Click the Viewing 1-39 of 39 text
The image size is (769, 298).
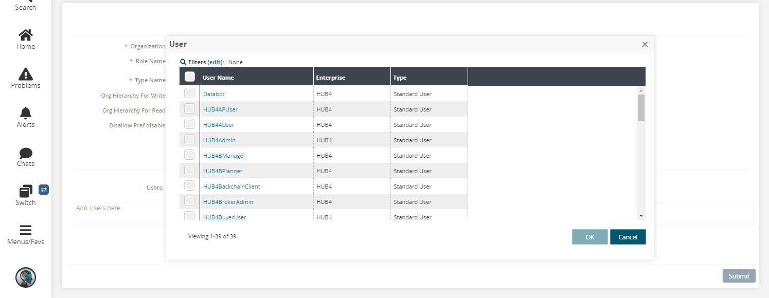pos(212,237)
